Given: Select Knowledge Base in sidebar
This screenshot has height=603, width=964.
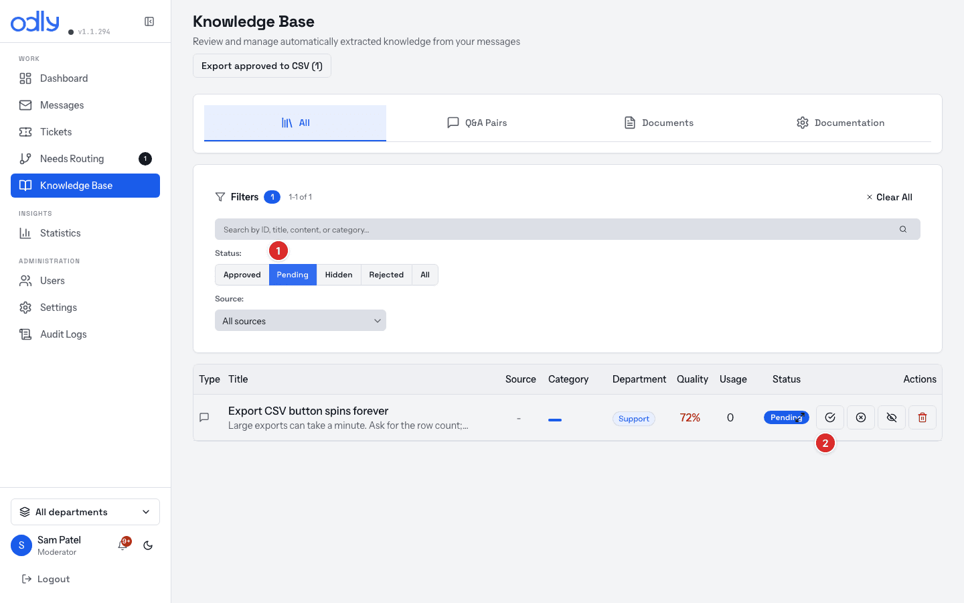Looking at the screenshot, I should click(x=85, y=186).
